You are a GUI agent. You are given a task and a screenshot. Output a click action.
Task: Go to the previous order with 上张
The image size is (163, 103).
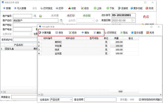(x=98, y=8)
